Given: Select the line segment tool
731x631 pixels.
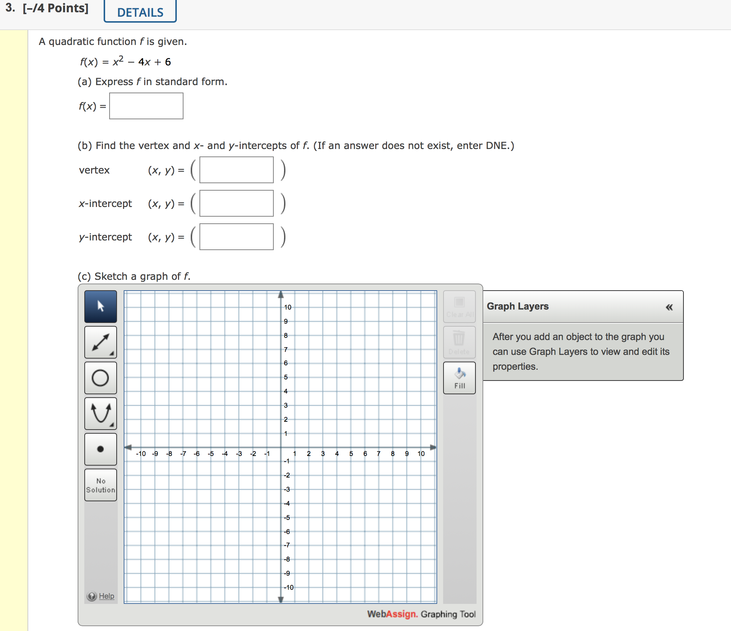Looking at the screenshot, I should click(100, 342).
